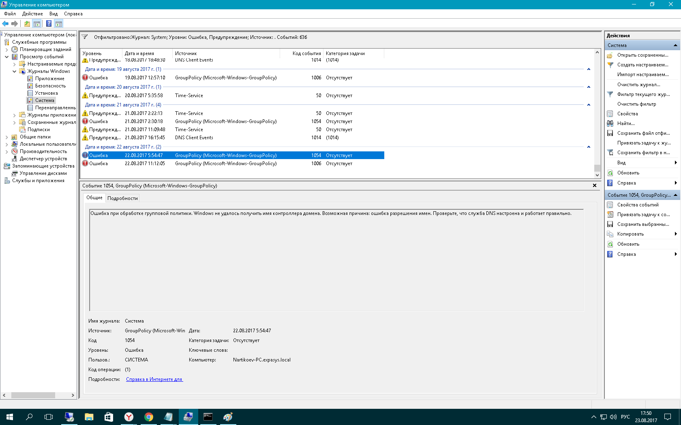Open the Action Center notification icon
The height and width of the screenshot is (425, 681).
click(x=668, y=417)
